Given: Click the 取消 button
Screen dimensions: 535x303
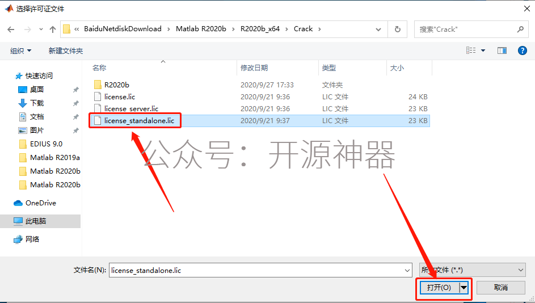Looking at the screenshot, I should click(x=500, y=288).
